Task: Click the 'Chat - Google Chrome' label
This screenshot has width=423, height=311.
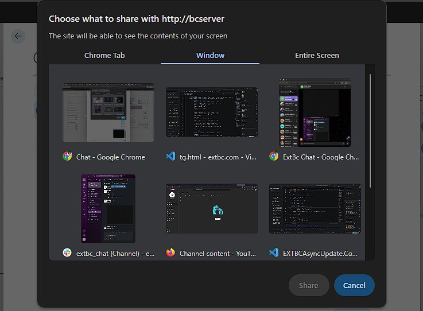Action: 111,157
